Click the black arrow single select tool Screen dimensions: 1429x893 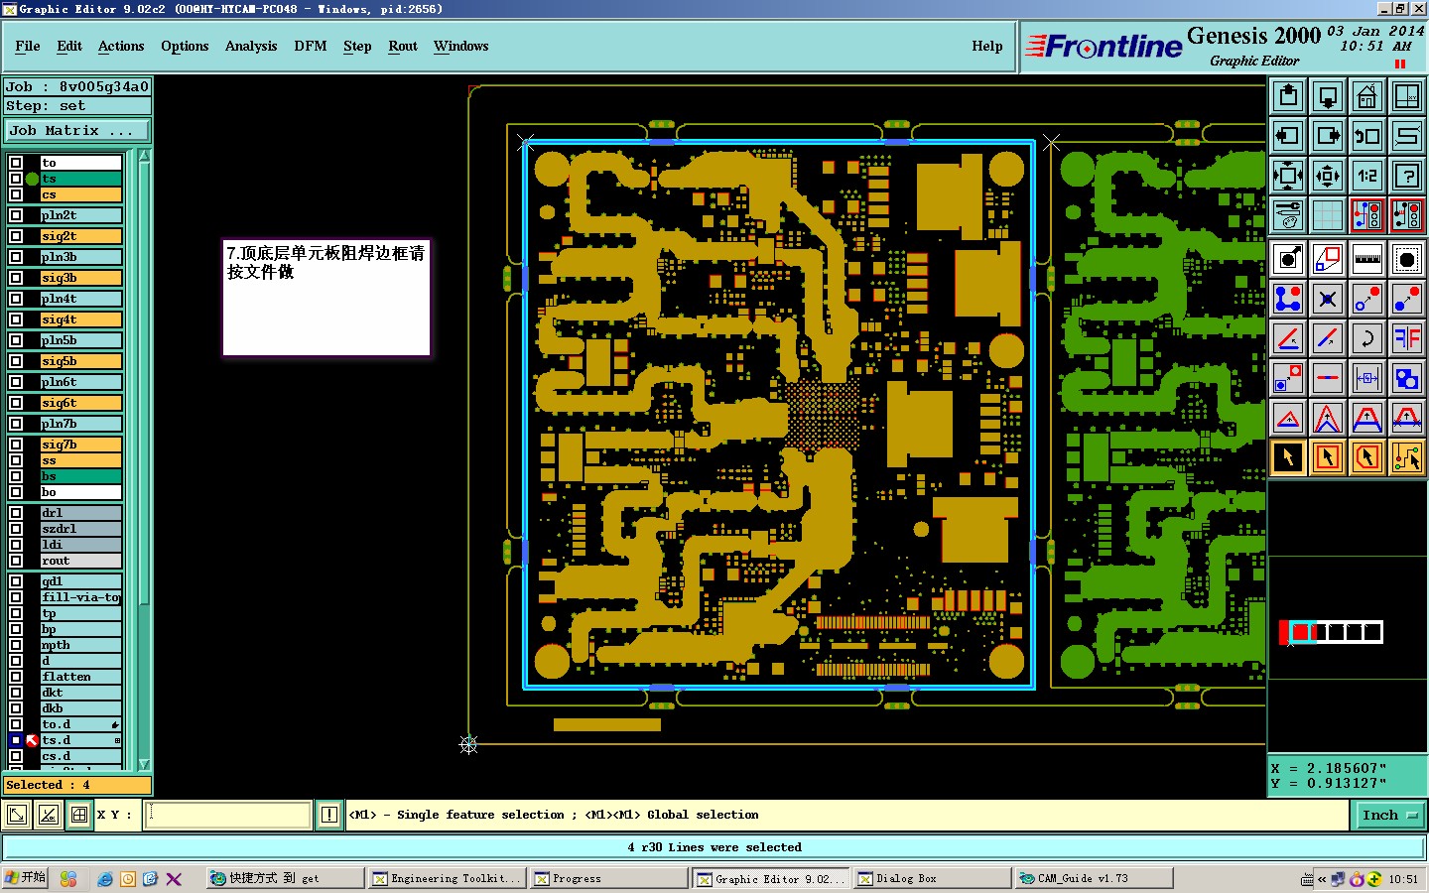[1288, 457]
